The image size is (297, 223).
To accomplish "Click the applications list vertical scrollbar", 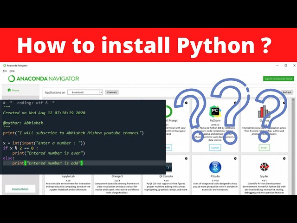I will tap(293, 146).
